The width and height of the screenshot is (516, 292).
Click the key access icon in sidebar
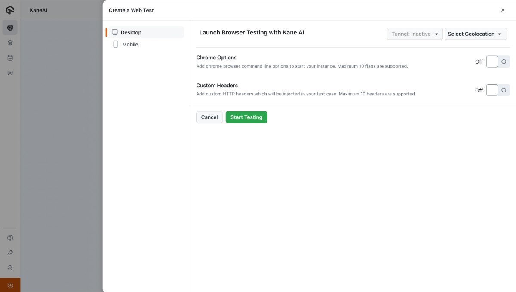click(x=9, y=252)
